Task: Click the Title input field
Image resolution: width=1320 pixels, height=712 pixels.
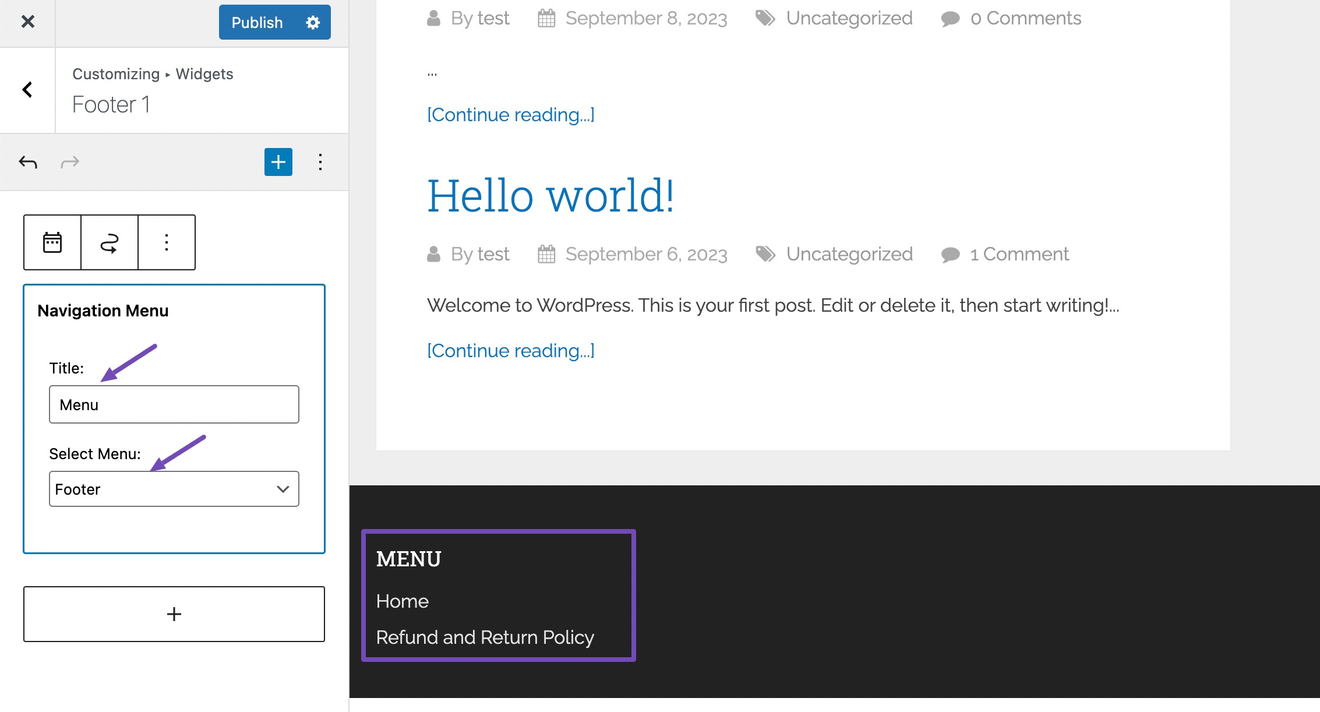Action: 172,403
